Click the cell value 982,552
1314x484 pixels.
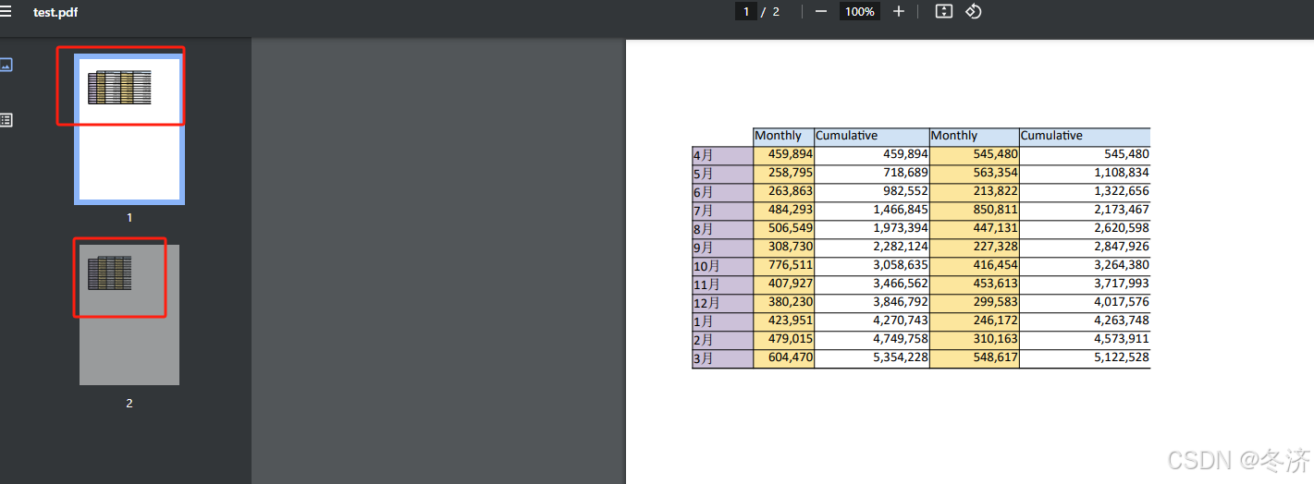click(x=905, y=191)
